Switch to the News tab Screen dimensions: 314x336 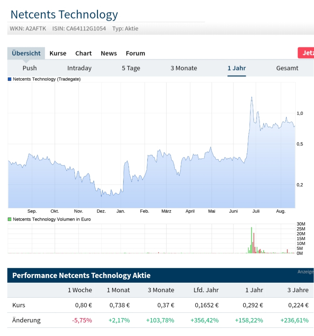[109, 53]
